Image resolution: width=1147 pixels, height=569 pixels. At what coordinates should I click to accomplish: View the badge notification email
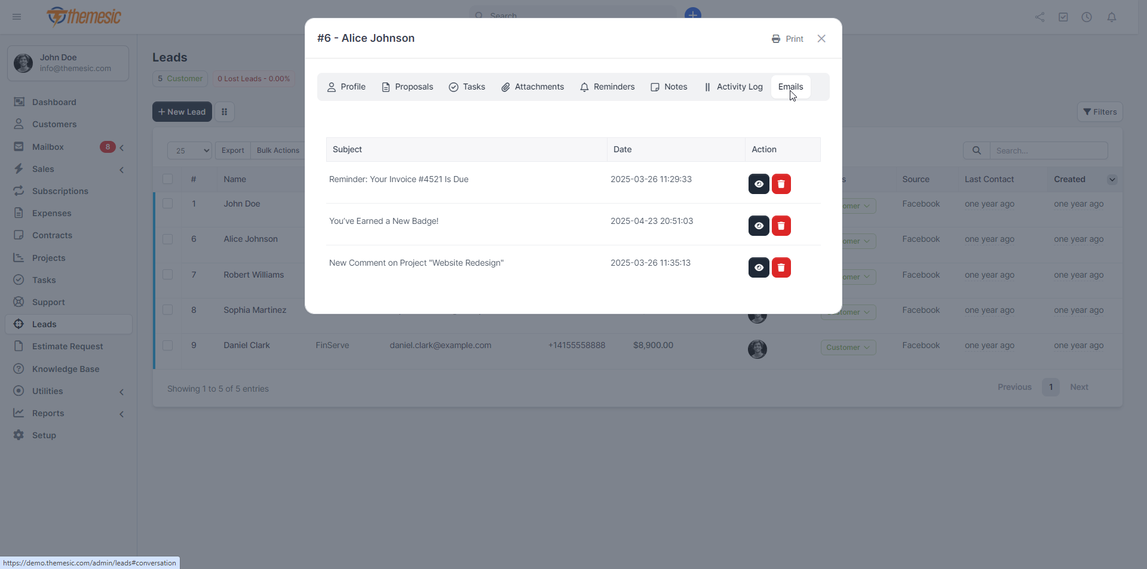(758, 226)
